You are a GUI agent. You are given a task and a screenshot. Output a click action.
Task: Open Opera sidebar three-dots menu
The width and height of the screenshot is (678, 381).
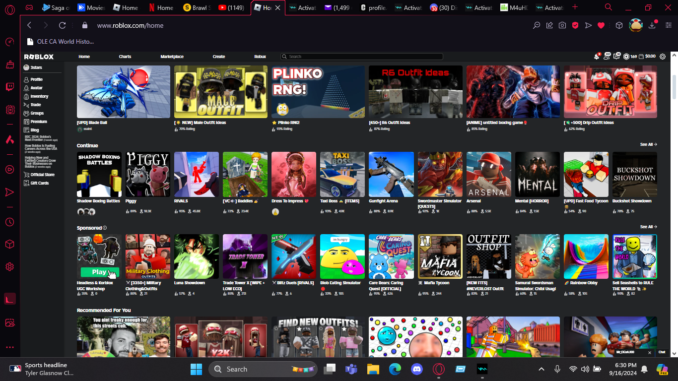pos(9,348)
